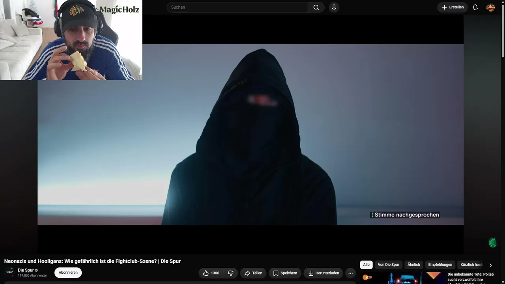This screenshot has width=505, height=284.
Task: Open the Erstellen create menu
Action: click(x=453, y=7)
